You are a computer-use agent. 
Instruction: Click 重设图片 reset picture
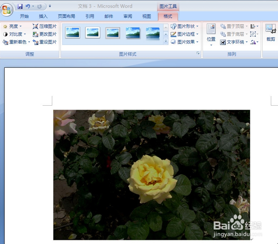(44, 42)
